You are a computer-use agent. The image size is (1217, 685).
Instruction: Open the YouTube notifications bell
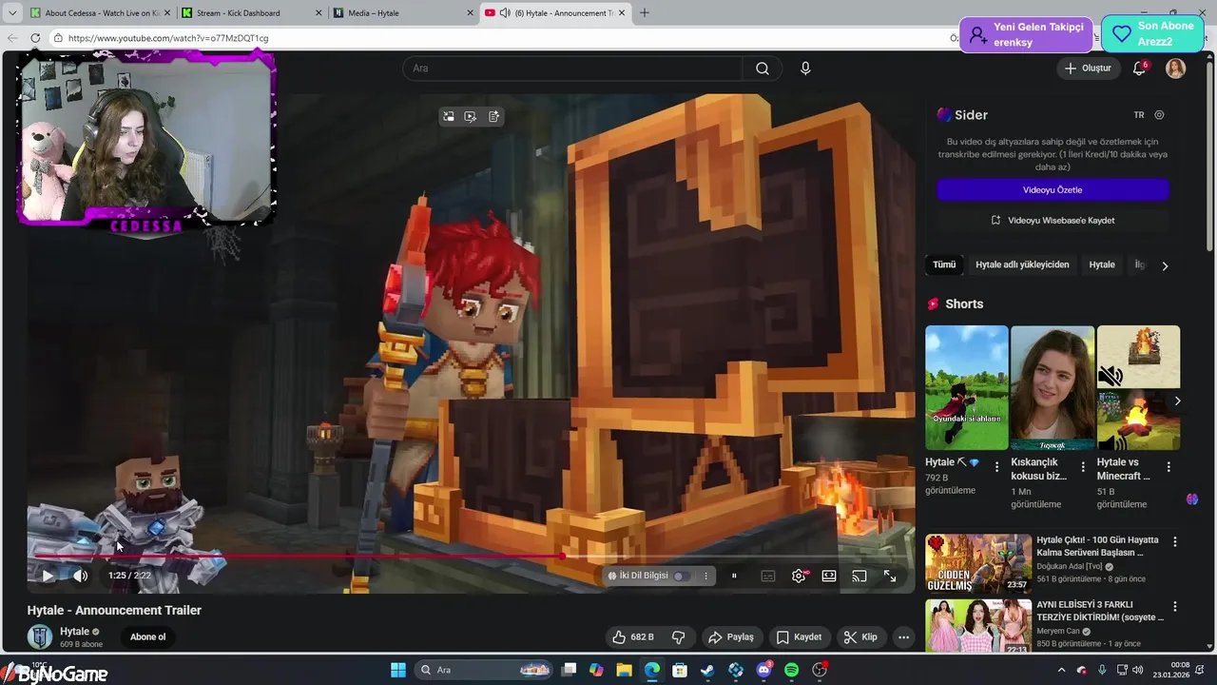coord(1139,68)
